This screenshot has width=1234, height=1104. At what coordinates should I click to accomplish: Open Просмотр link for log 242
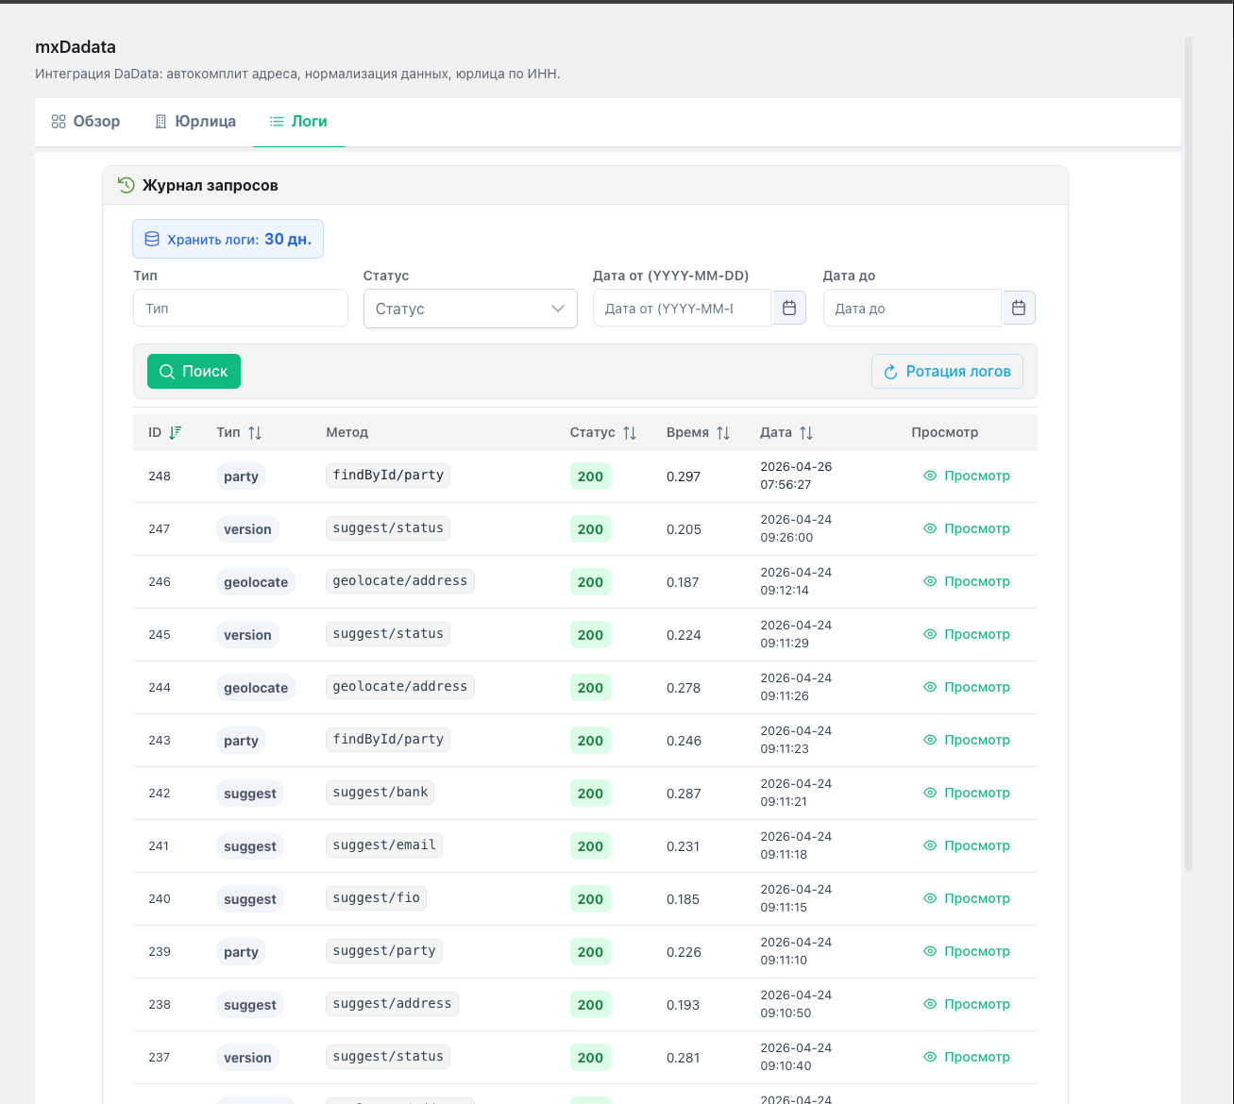pos(967,793)
